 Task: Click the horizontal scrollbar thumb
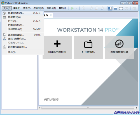pyautogui.click(x=88, y=108)
